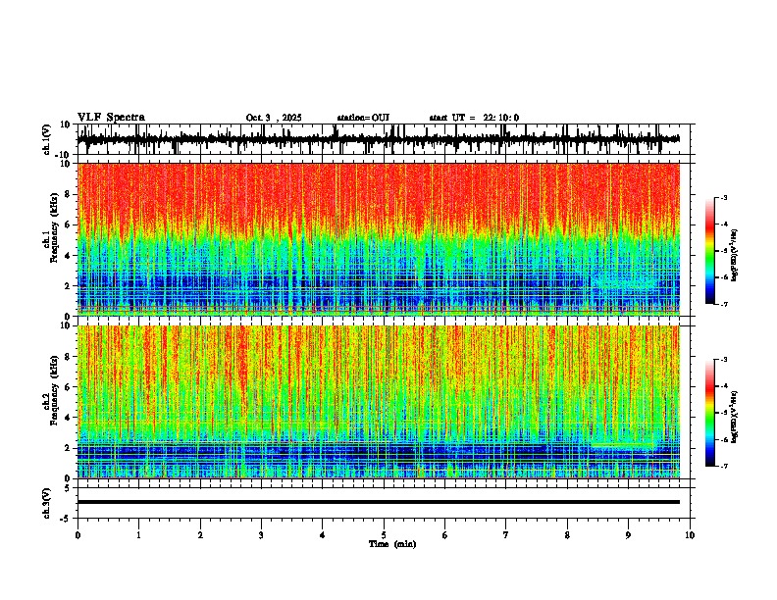Click the time axis tick label "6"
The image size is (777, 600).
pyautogui.click(x=445, y=535)
